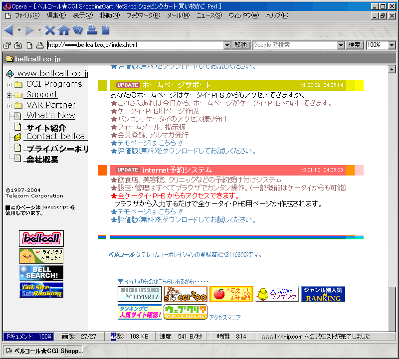Print the page with the large printer icon
399x359 pixels.
click(x=92, y=30)
